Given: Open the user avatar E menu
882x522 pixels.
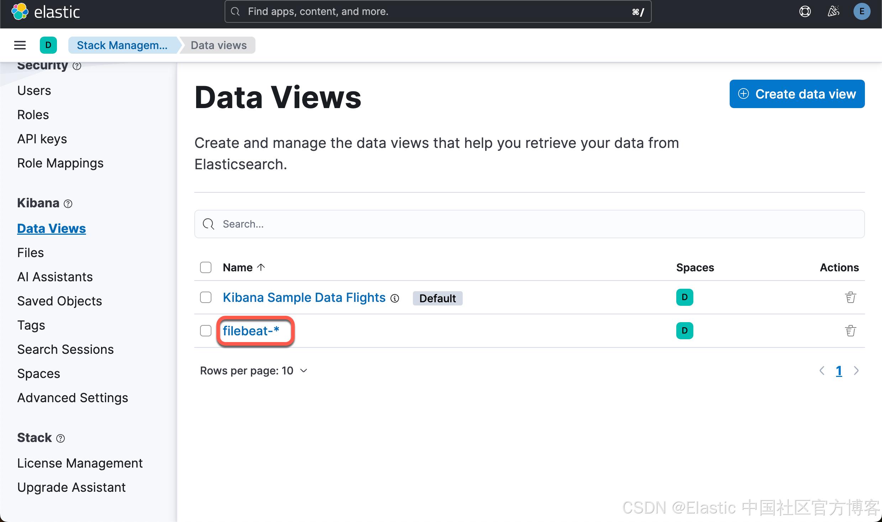Looking at the screenshot, I should click(862, 12).
